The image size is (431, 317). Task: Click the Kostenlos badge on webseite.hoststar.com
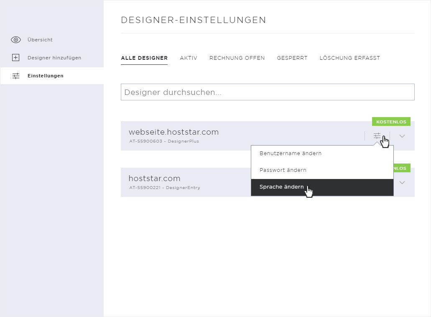click(x=391, y=122)
